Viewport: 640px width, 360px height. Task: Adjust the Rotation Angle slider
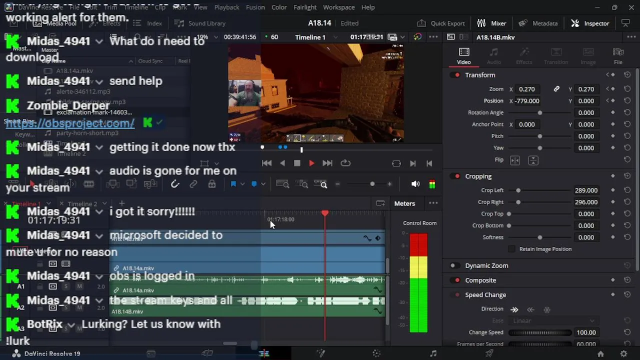pos(539,112)
